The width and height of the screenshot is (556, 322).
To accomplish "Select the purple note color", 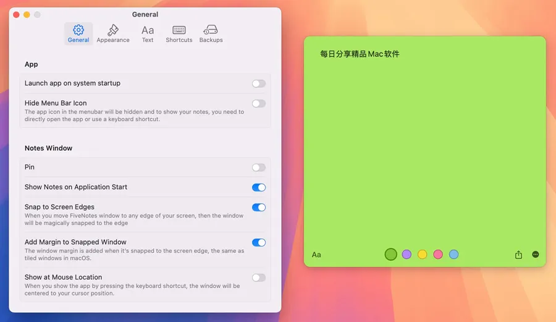I will pyautogui.click(x=406, y=254).
